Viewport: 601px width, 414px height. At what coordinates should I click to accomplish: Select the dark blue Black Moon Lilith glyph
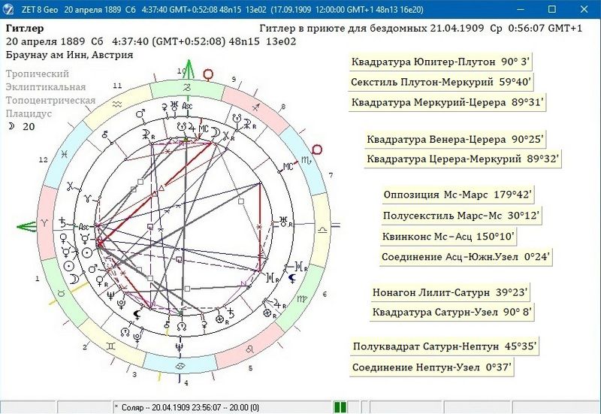click(x=292, y=277)
